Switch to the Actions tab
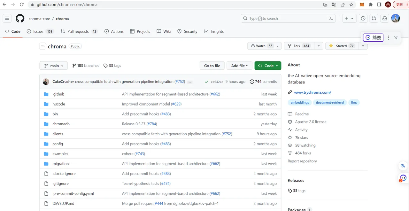The image size is (409, 211). (x=114, y=31)
